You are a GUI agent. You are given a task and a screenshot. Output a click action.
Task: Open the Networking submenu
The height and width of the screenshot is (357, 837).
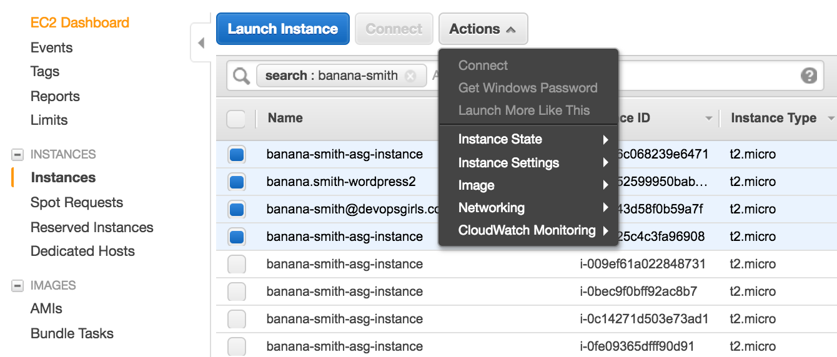(528, 208)
